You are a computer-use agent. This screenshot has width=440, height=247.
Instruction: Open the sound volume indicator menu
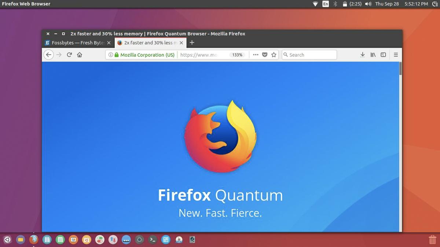(x=368, y=4)
